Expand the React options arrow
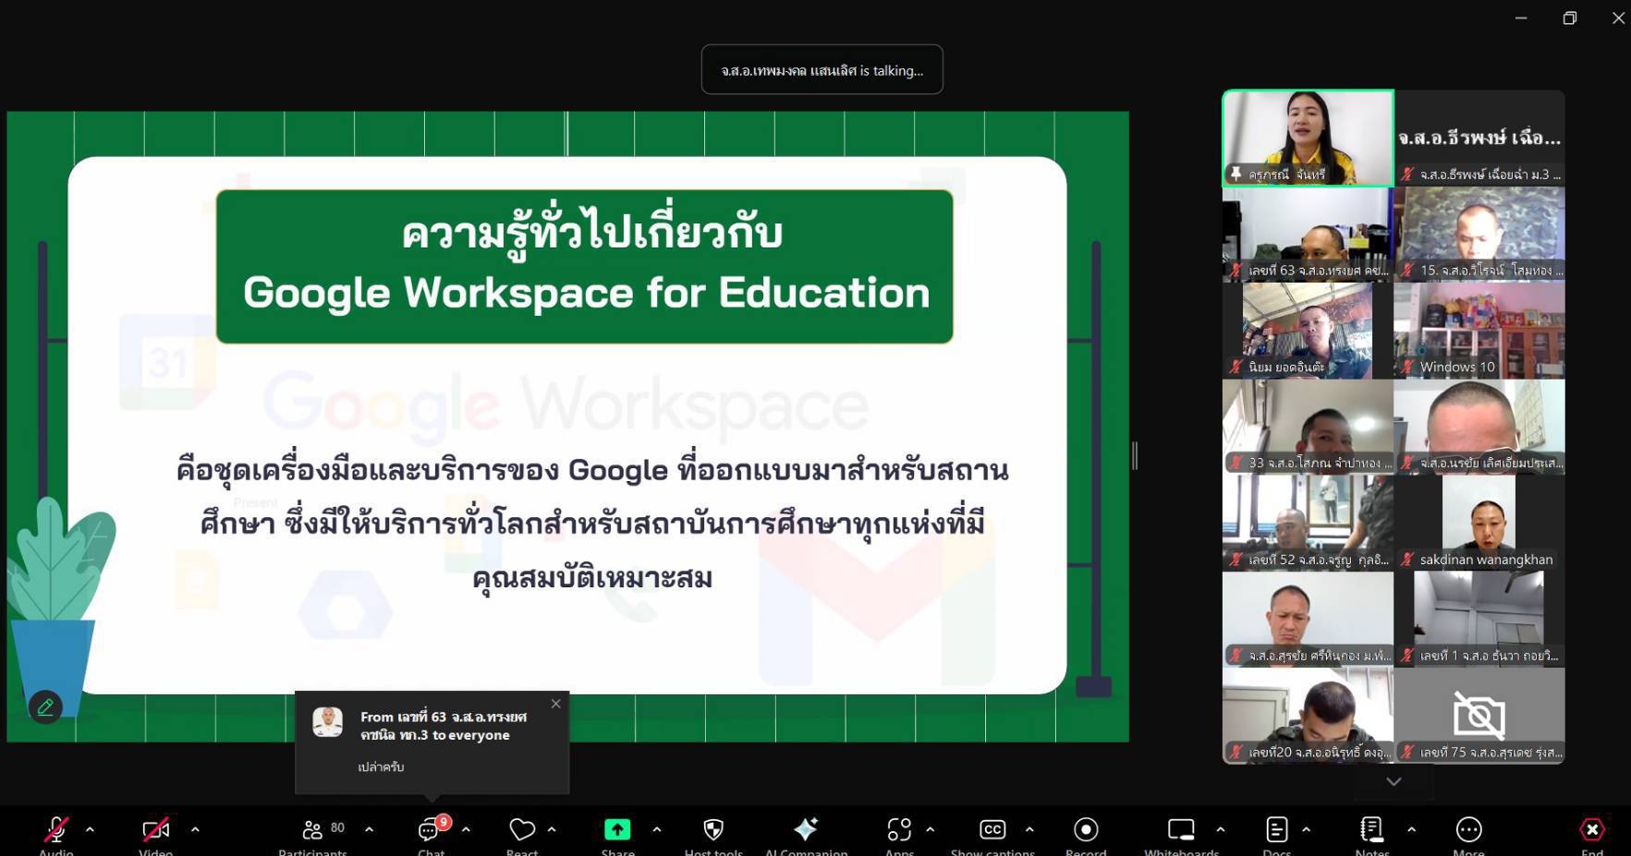This screenshot has height=856, width=1631. point(552,829)
